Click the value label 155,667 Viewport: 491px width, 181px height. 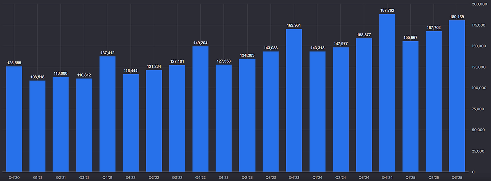[411, 38]
